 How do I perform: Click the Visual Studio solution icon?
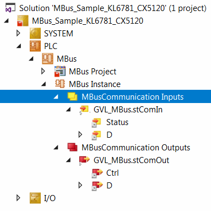click(x=10, y=8)
